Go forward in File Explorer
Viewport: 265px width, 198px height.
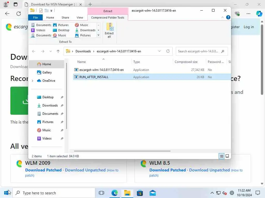[x=43, y=51]
